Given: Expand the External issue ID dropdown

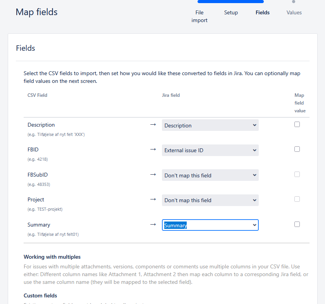Looking at the screenshot, I should point(210,150).
